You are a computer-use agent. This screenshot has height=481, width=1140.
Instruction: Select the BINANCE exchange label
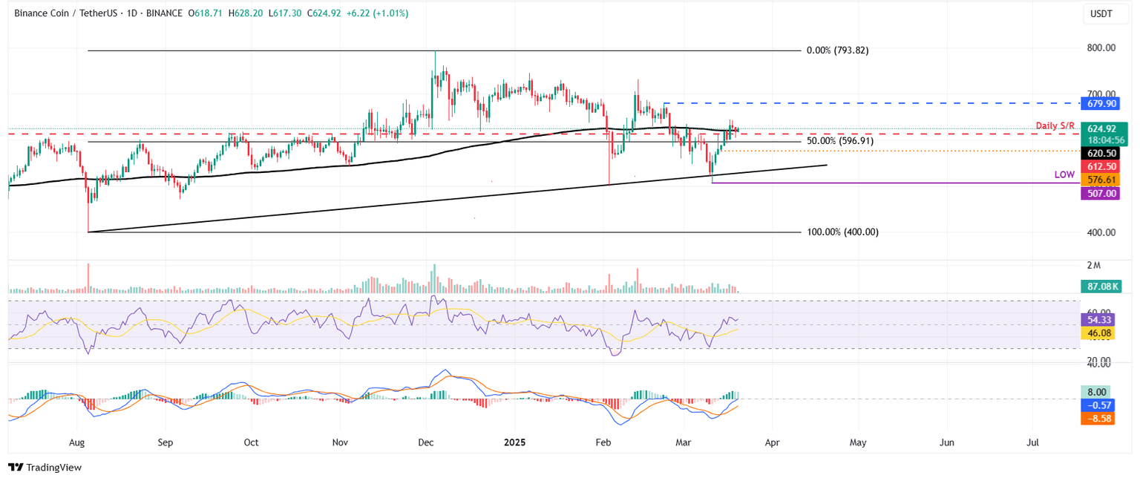(164, 13)
